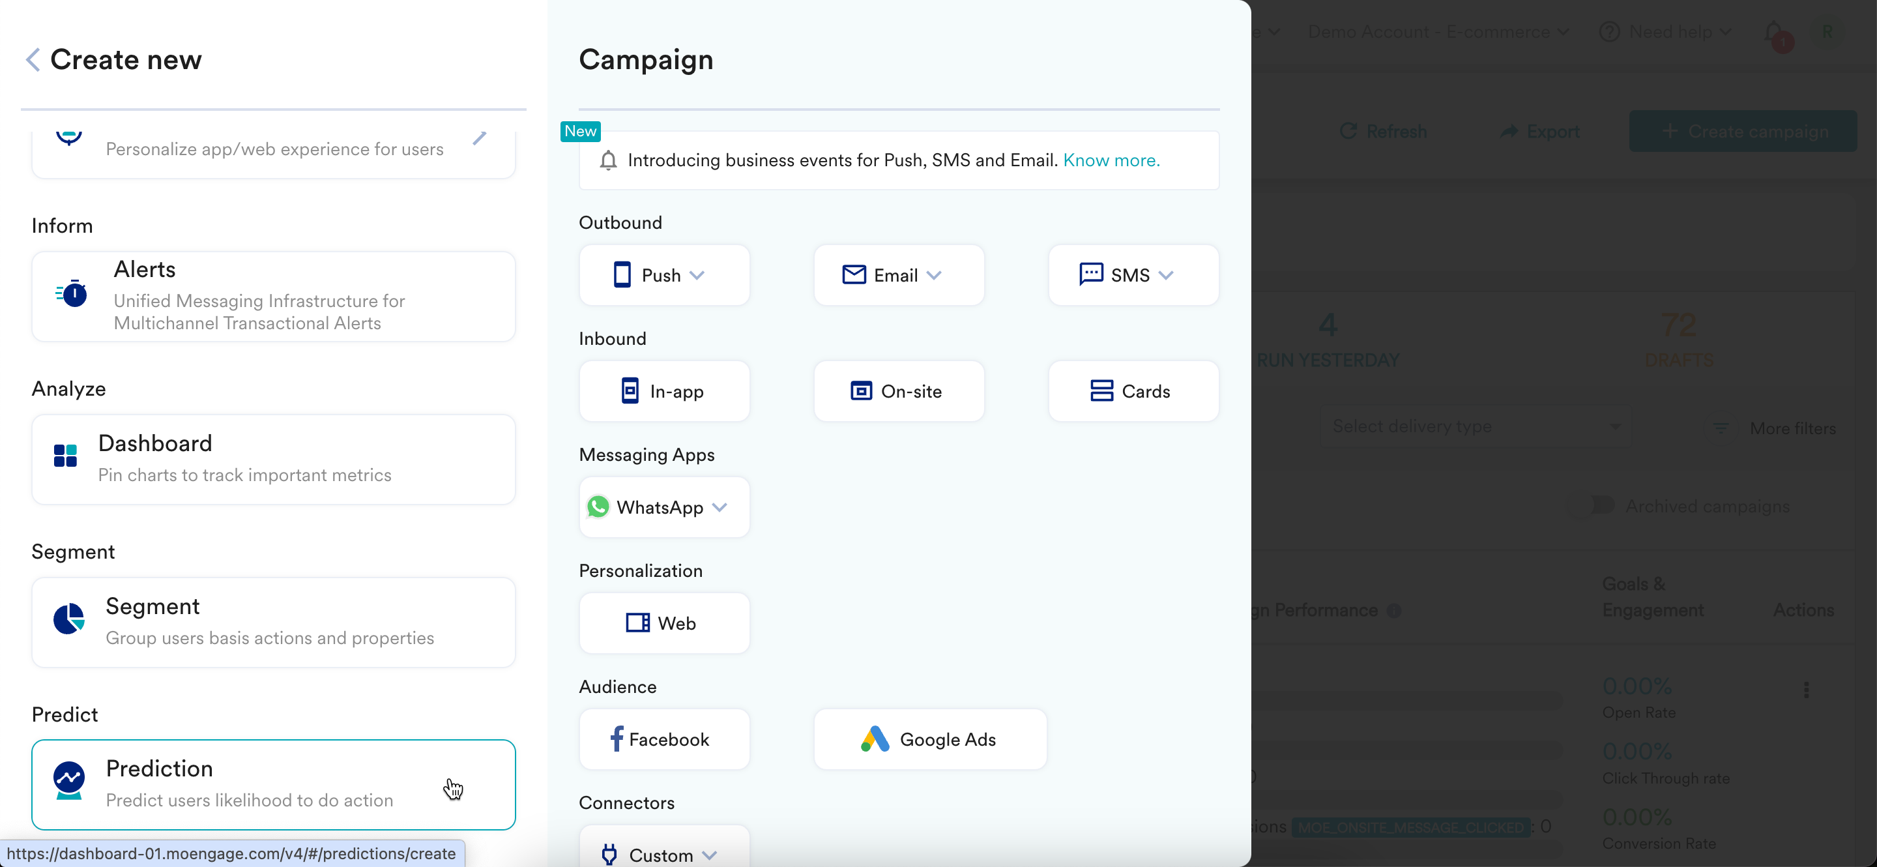Select the Cards campaign button

click(1133, 391)
